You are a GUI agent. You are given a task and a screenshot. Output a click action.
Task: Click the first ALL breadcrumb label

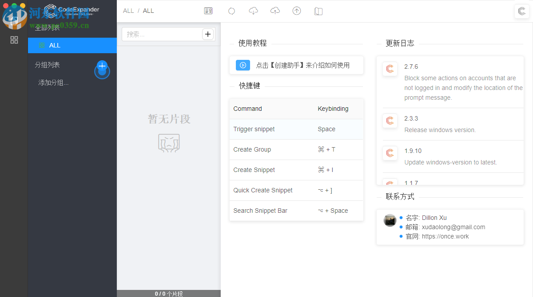128,10
